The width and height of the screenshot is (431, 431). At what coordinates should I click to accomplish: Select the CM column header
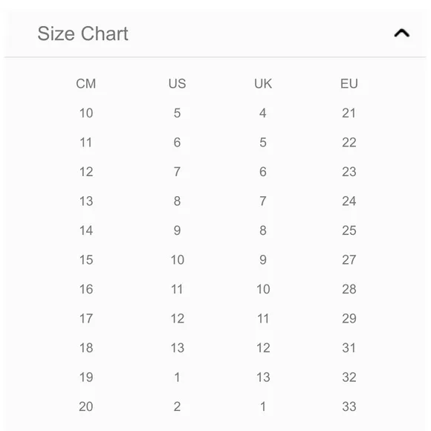tap(86, 83)
